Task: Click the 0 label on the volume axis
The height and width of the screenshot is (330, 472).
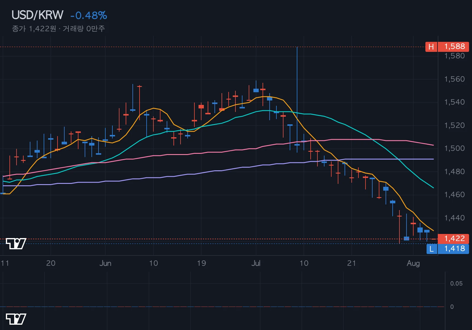Action: coord(452,307)
